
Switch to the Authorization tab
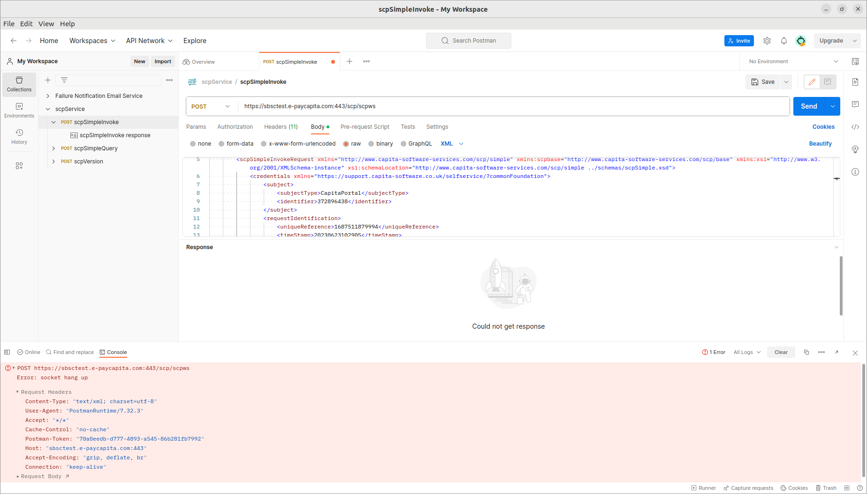coord(235,127)
